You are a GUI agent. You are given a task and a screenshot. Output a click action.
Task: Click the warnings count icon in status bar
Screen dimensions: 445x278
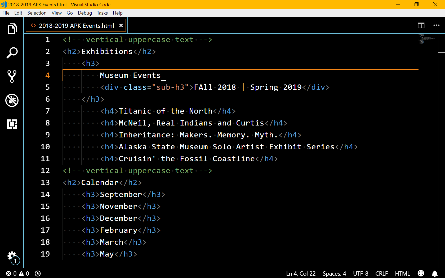21,273
